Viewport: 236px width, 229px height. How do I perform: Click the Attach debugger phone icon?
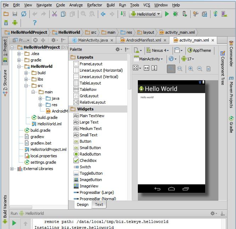coord(185,14)
